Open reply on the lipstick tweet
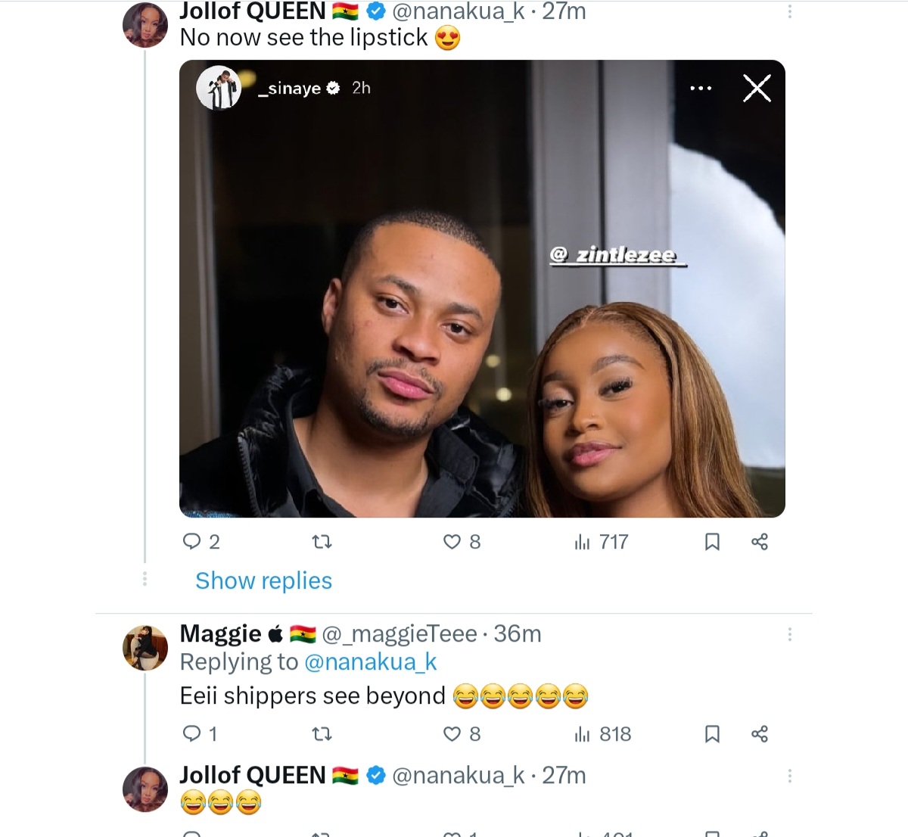 click(201, 542)
